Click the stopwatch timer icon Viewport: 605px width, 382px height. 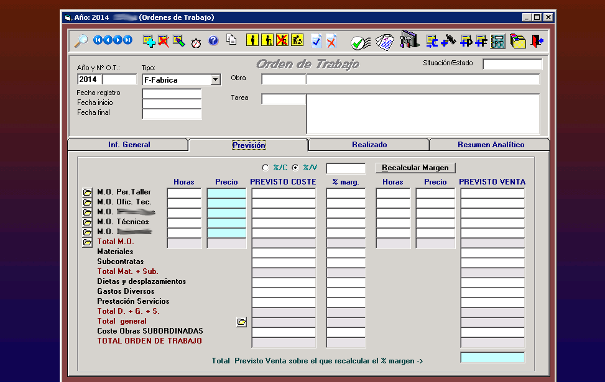click(x=196, y=42)
